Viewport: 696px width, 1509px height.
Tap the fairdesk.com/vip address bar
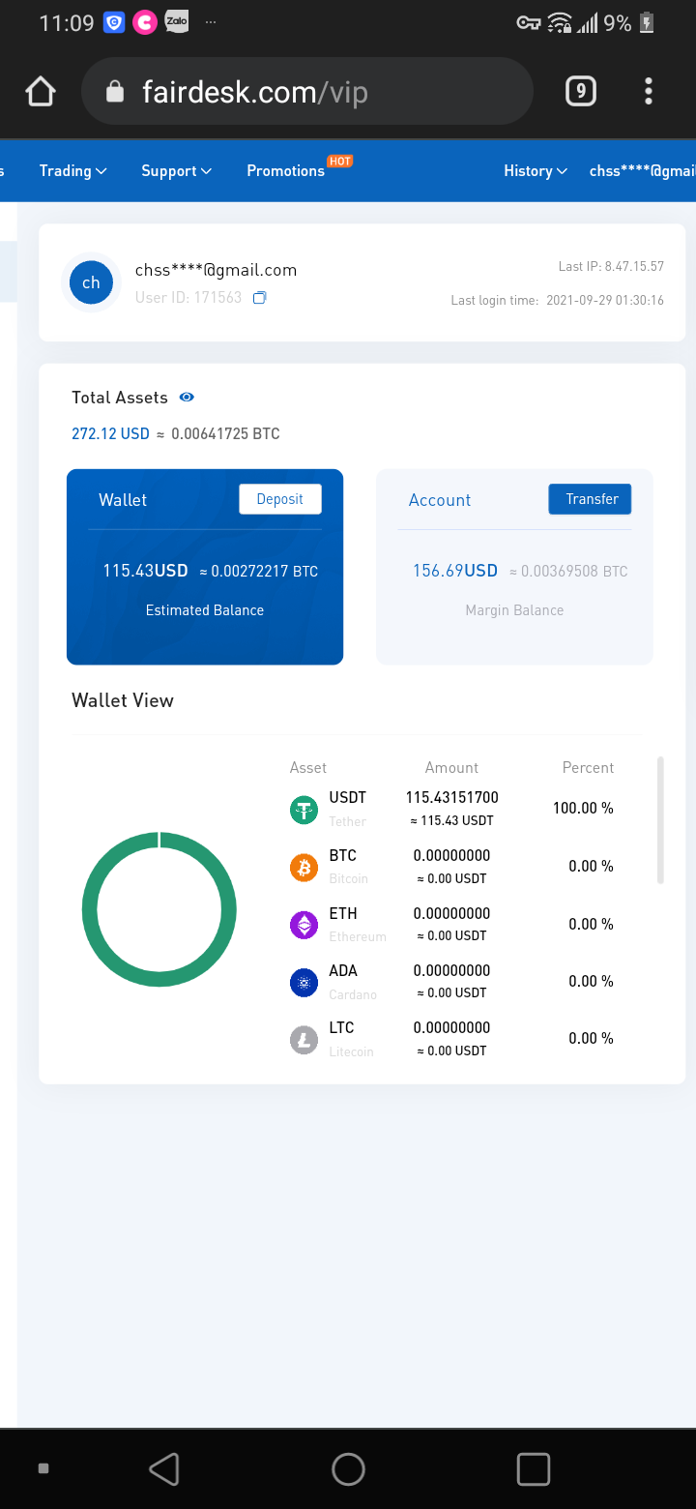[x=307, y=92]
